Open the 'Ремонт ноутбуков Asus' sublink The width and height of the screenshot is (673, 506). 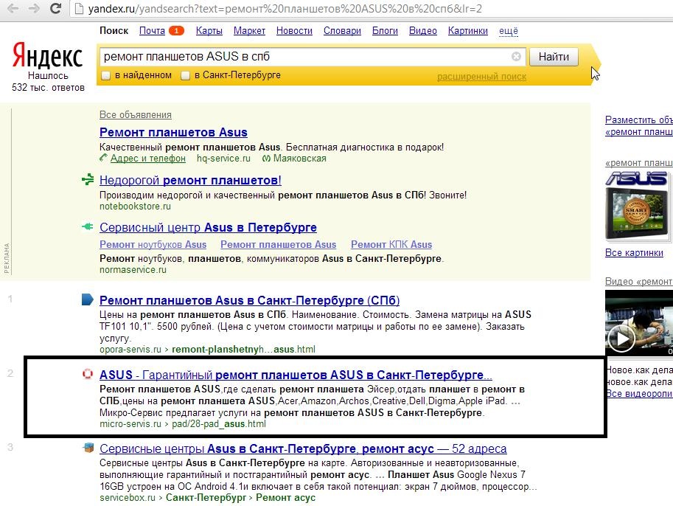click(153, 244)
